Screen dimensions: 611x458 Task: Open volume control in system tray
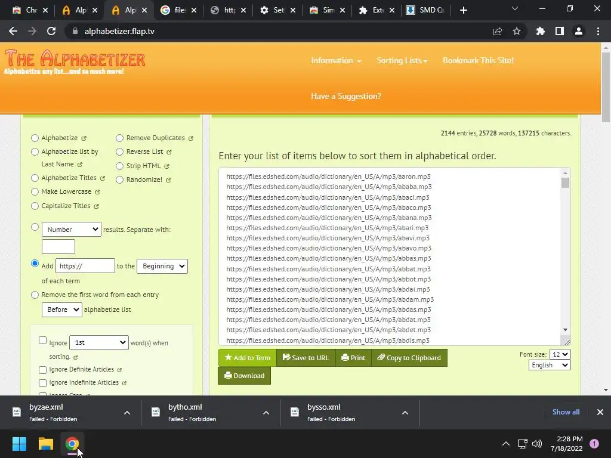coord(537,444)
